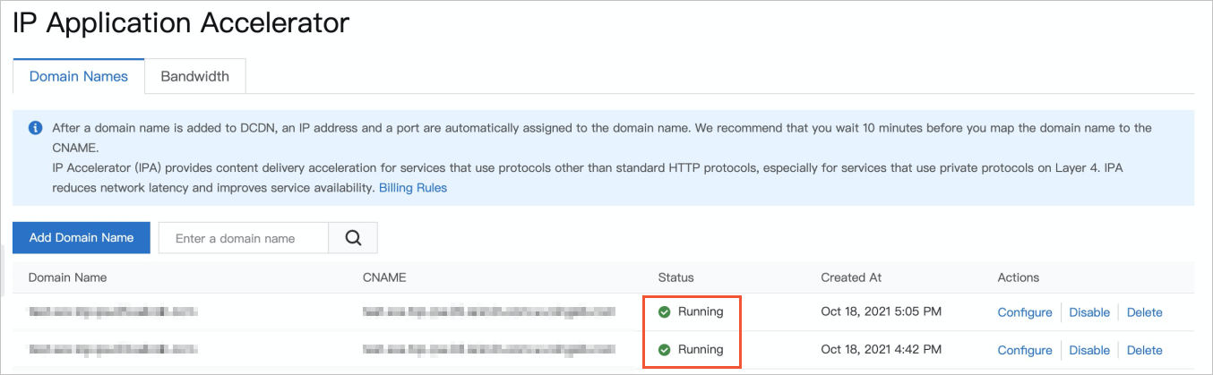1213x375 pixels.
Task: Switch to the Bandwidth tab
Action: coord(194,76)
